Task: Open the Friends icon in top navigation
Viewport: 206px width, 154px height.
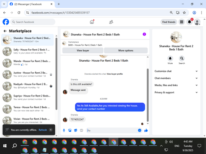Action: point(111,22)
